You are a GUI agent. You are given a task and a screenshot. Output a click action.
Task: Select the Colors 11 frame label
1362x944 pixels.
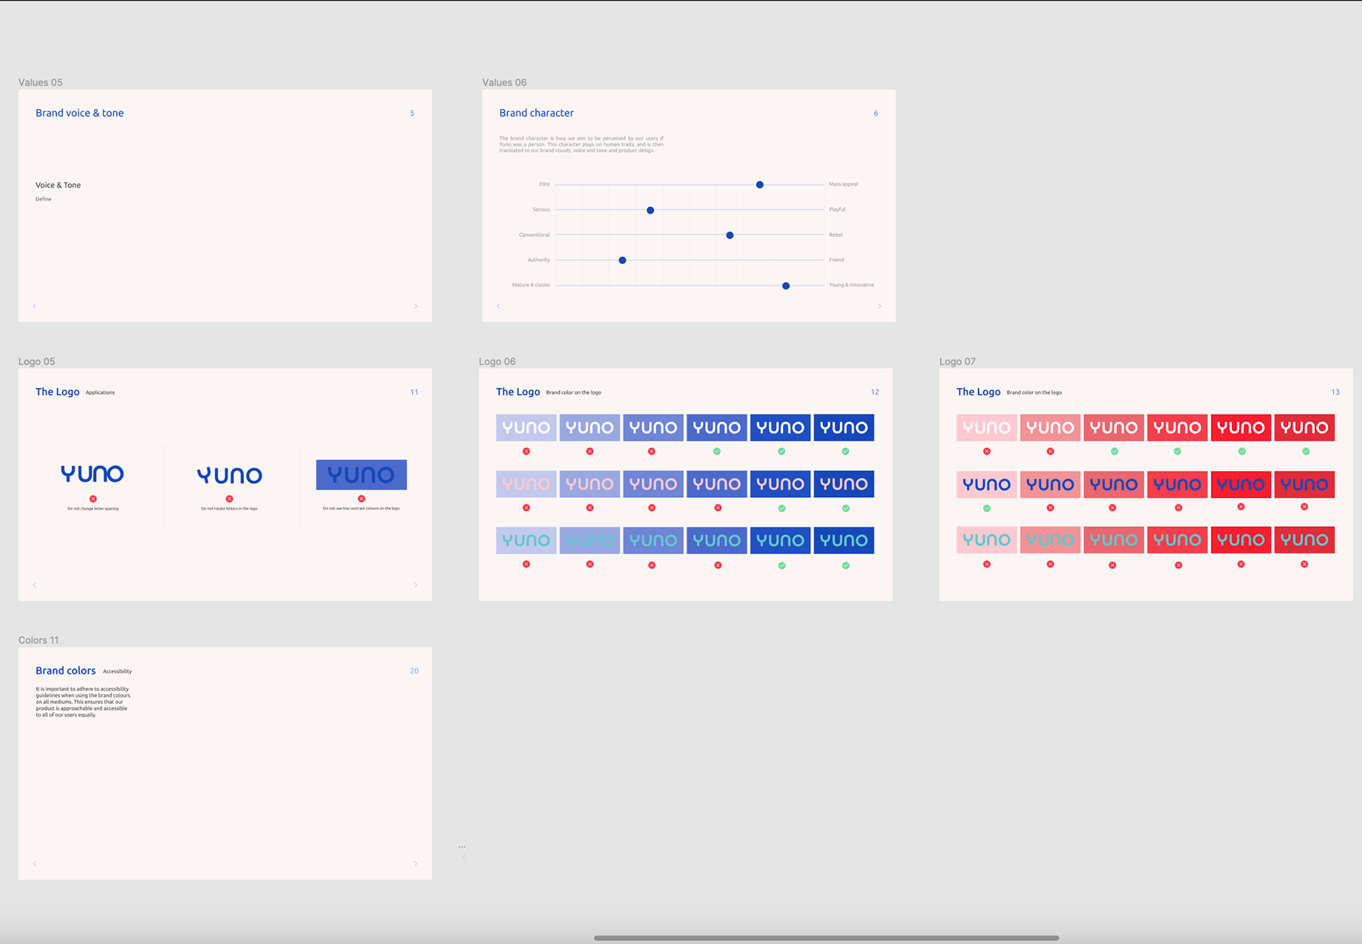coord(38,640)
